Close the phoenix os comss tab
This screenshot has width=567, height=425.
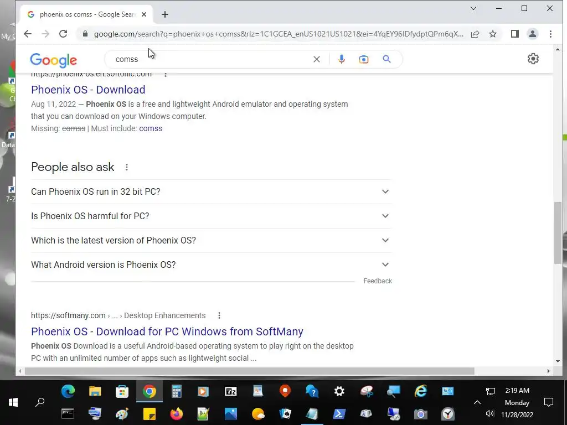(x=144, y=14)
